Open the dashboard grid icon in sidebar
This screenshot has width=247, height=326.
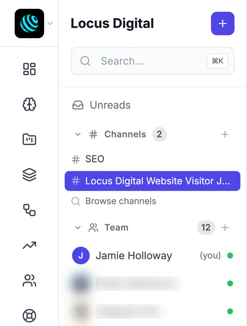click(x=30, y=69)
